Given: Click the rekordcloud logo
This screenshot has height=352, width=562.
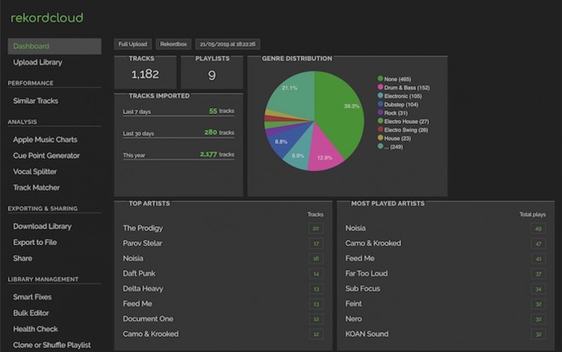Looking at the screenshot, I should (47, 18).
